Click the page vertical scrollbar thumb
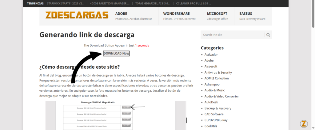 click(x=313, y=14)
